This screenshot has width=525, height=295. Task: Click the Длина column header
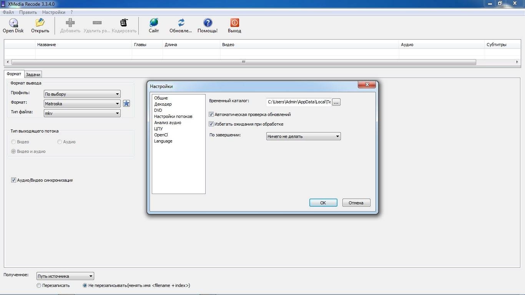pos(191,45)
